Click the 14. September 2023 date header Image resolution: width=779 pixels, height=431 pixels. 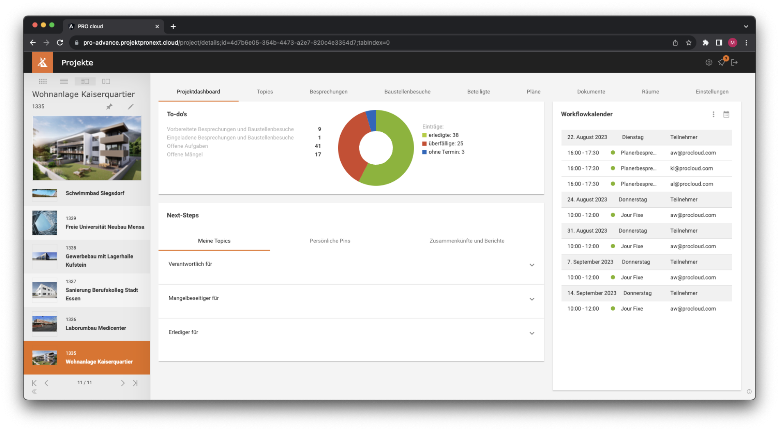click(x=646, y=293)
